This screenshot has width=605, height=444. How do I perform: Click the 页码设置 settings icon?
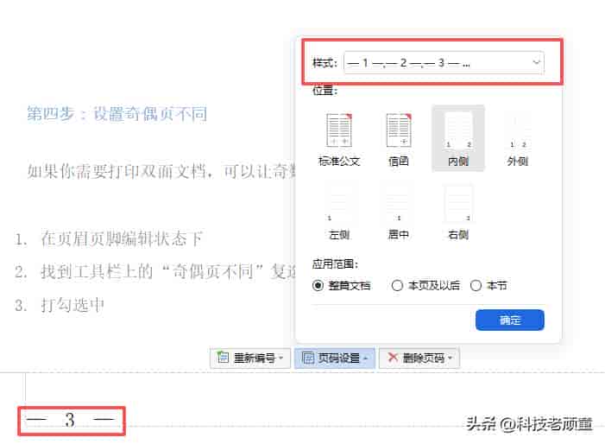click(308, 358)
